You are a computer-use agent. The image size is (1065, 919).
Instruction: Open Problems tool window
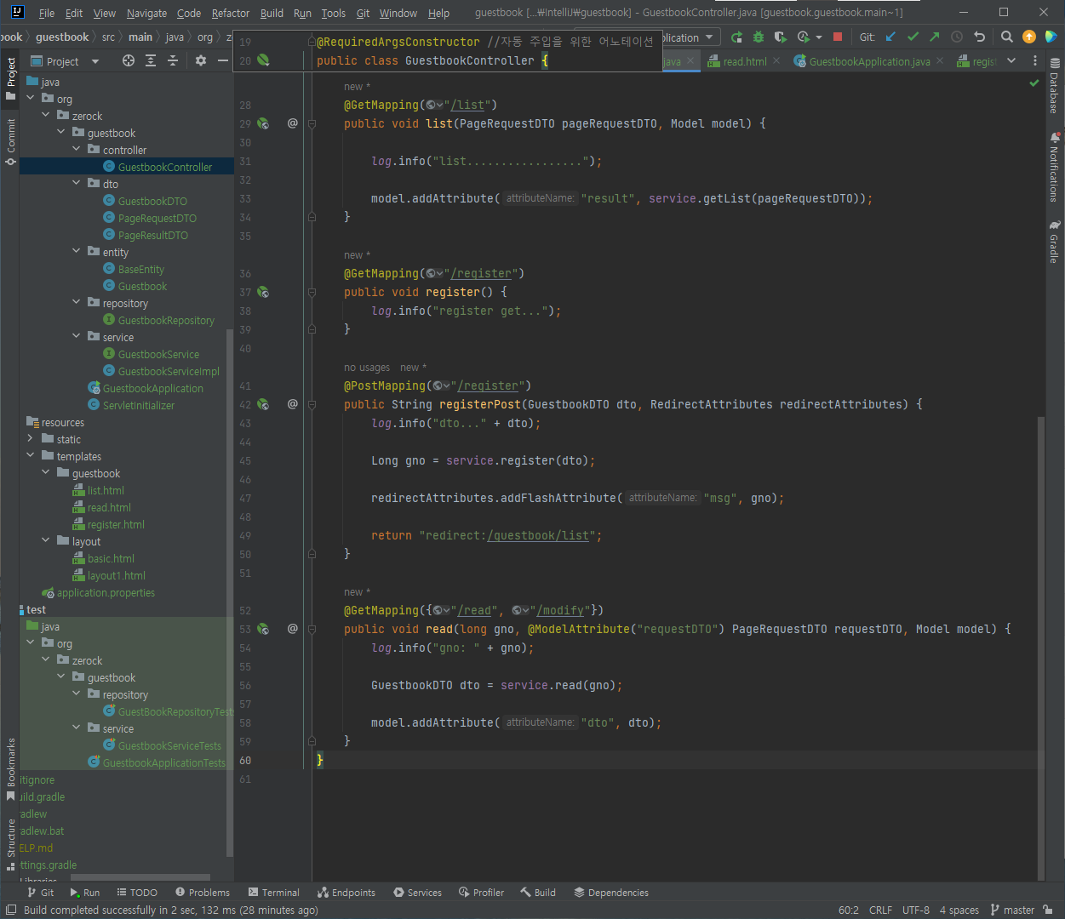click(x=203, y=893)
